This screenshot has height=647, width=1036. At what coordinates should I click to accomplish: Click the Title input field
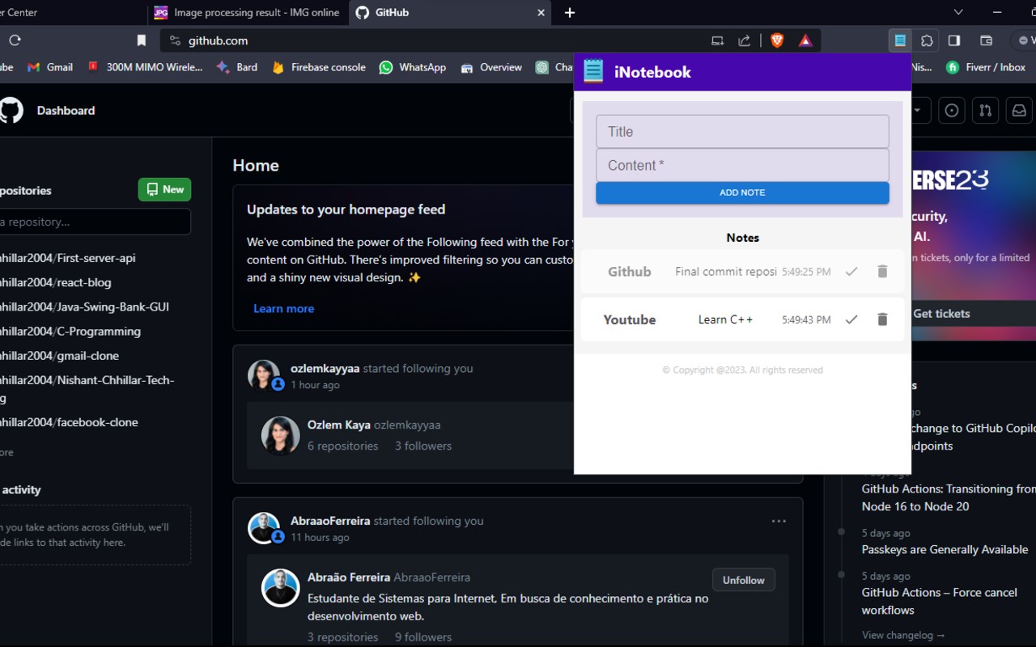click(742, 132)
